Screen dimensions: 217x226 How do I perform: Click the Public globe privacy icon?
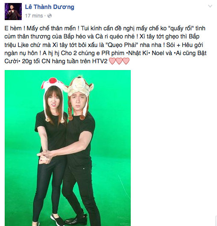point(50,16)
